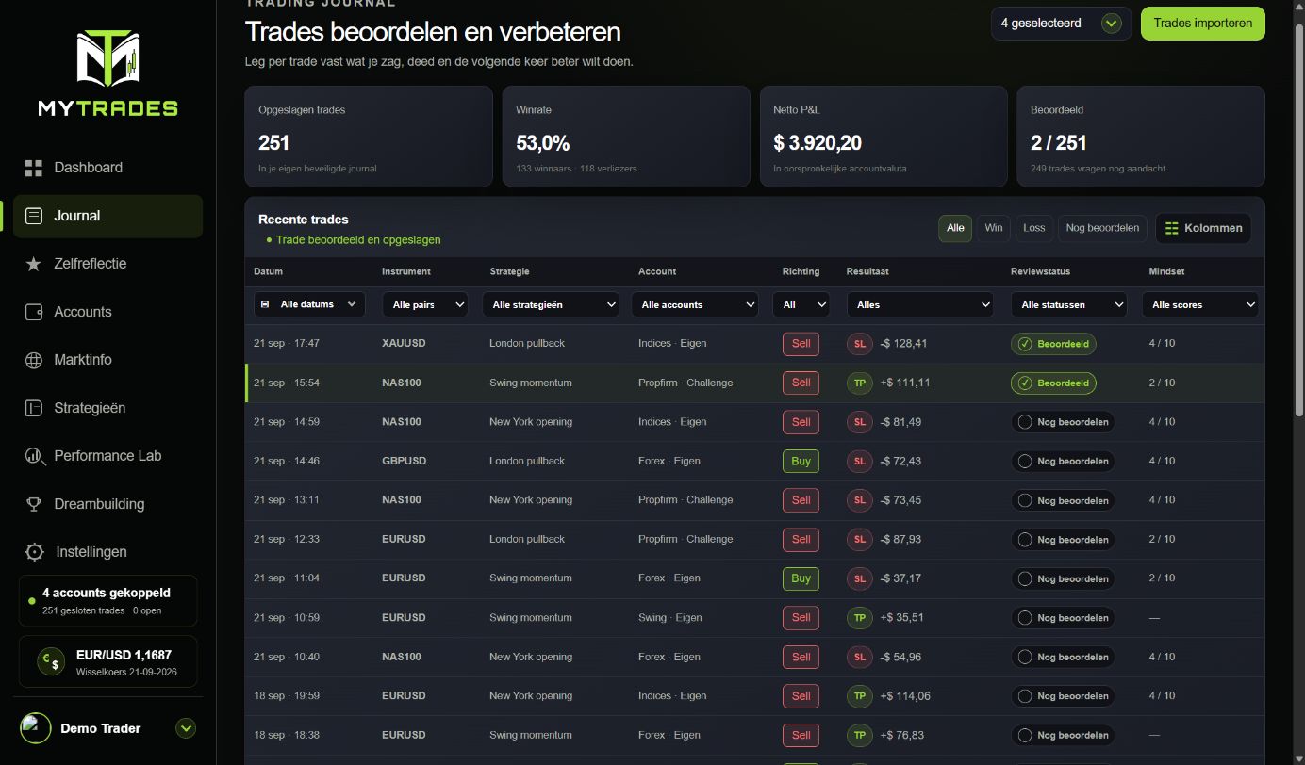Image resolution: width=1305 pixels, height=765 pixels.
Task: Mark the EURUSD 10:59 trade as reviewed
Action: pos(1063,618)
